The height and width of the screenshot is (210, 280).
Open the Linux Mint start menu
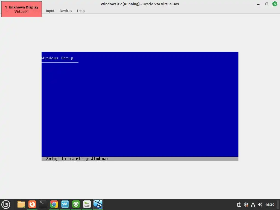click(x=6, y=204)
